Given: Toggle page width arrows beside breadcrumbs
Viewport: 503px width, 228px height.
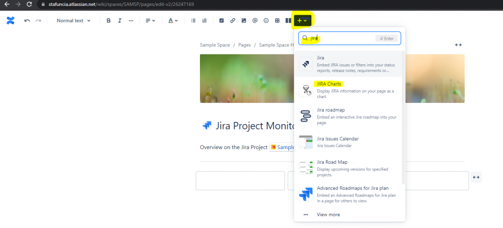Looking at the screenshot, I should pyautogui.click(x=458, y=45).
